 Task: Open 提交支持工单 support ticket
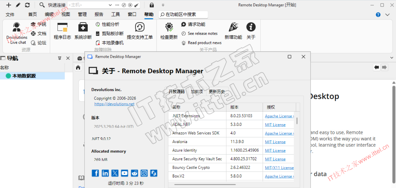140,31
